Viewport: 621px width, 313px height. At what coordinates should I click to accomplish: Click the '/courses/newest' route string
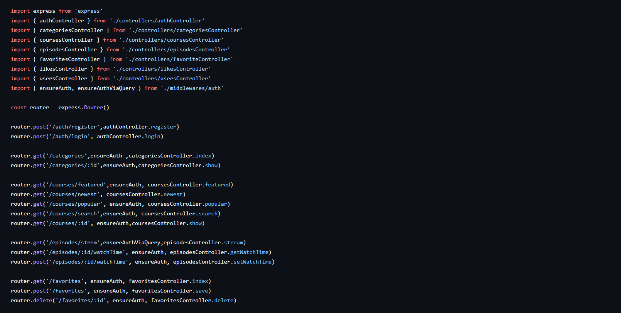[73, 195]
